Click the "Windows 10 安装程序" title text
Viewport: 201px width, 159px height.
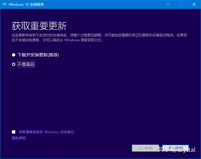coord(26,4)
